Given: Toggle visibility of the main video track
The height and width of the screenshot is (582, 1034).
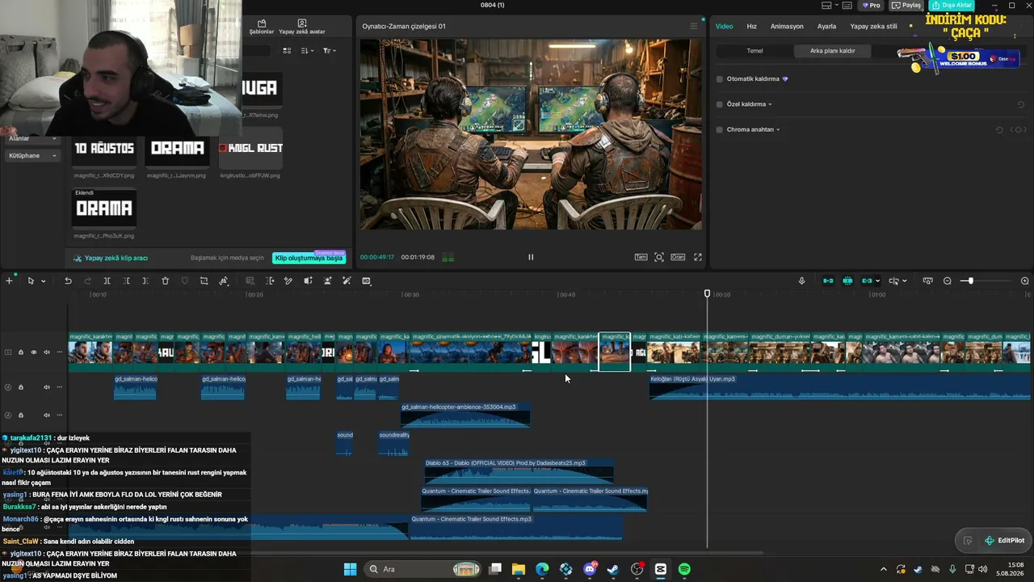Looking at the screenshot, I should 34,352.
